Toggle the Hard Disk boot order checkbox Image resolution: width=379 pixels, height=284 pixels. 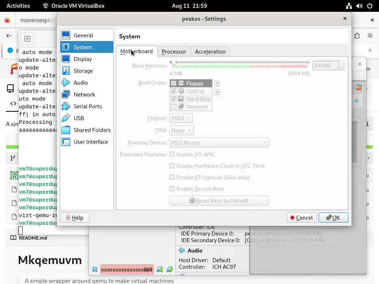[x=173, y=99]
